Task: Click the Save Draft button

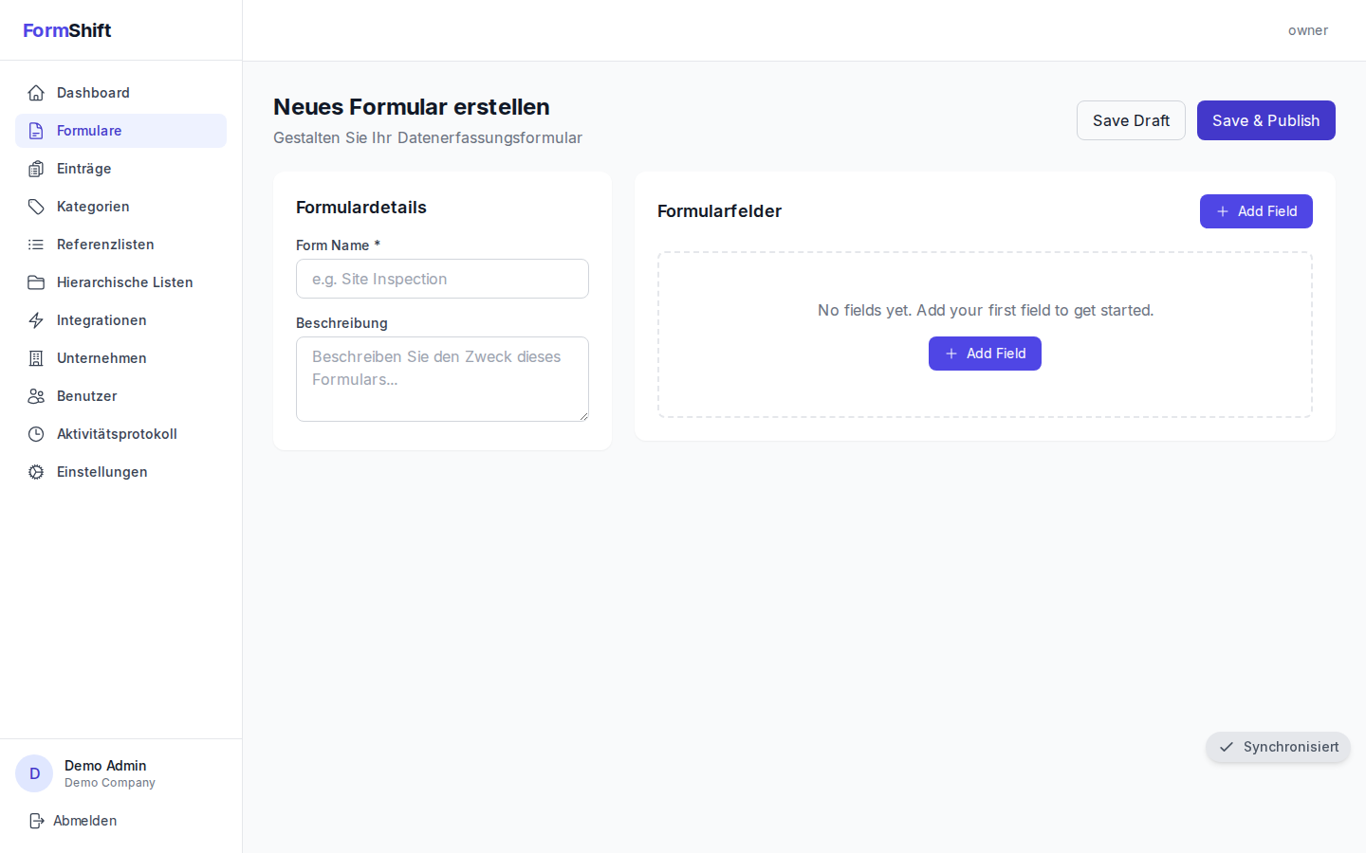Action: (x=1131, y=120)
